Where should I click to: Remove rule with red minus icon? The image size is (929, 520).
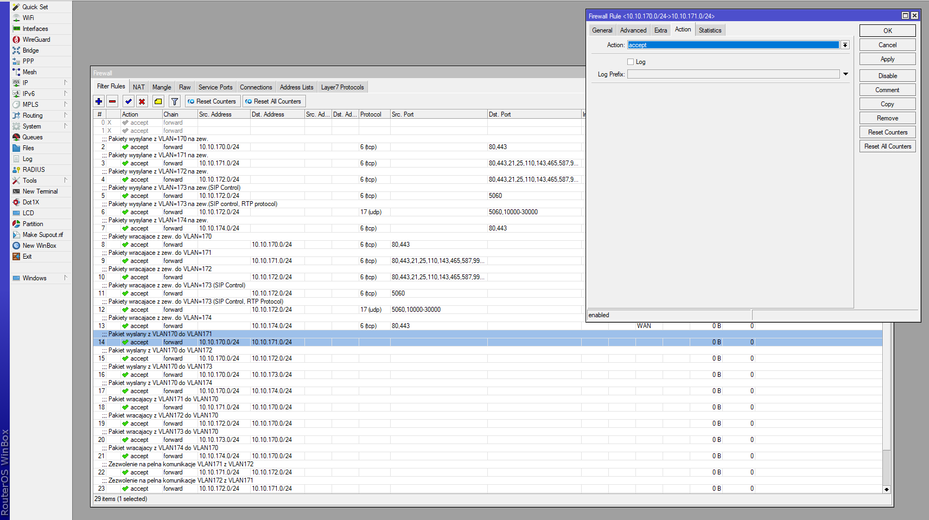point(112,101)
